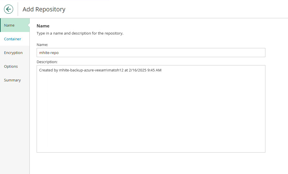Click the "Description:" field label

(x=47, y=62)
